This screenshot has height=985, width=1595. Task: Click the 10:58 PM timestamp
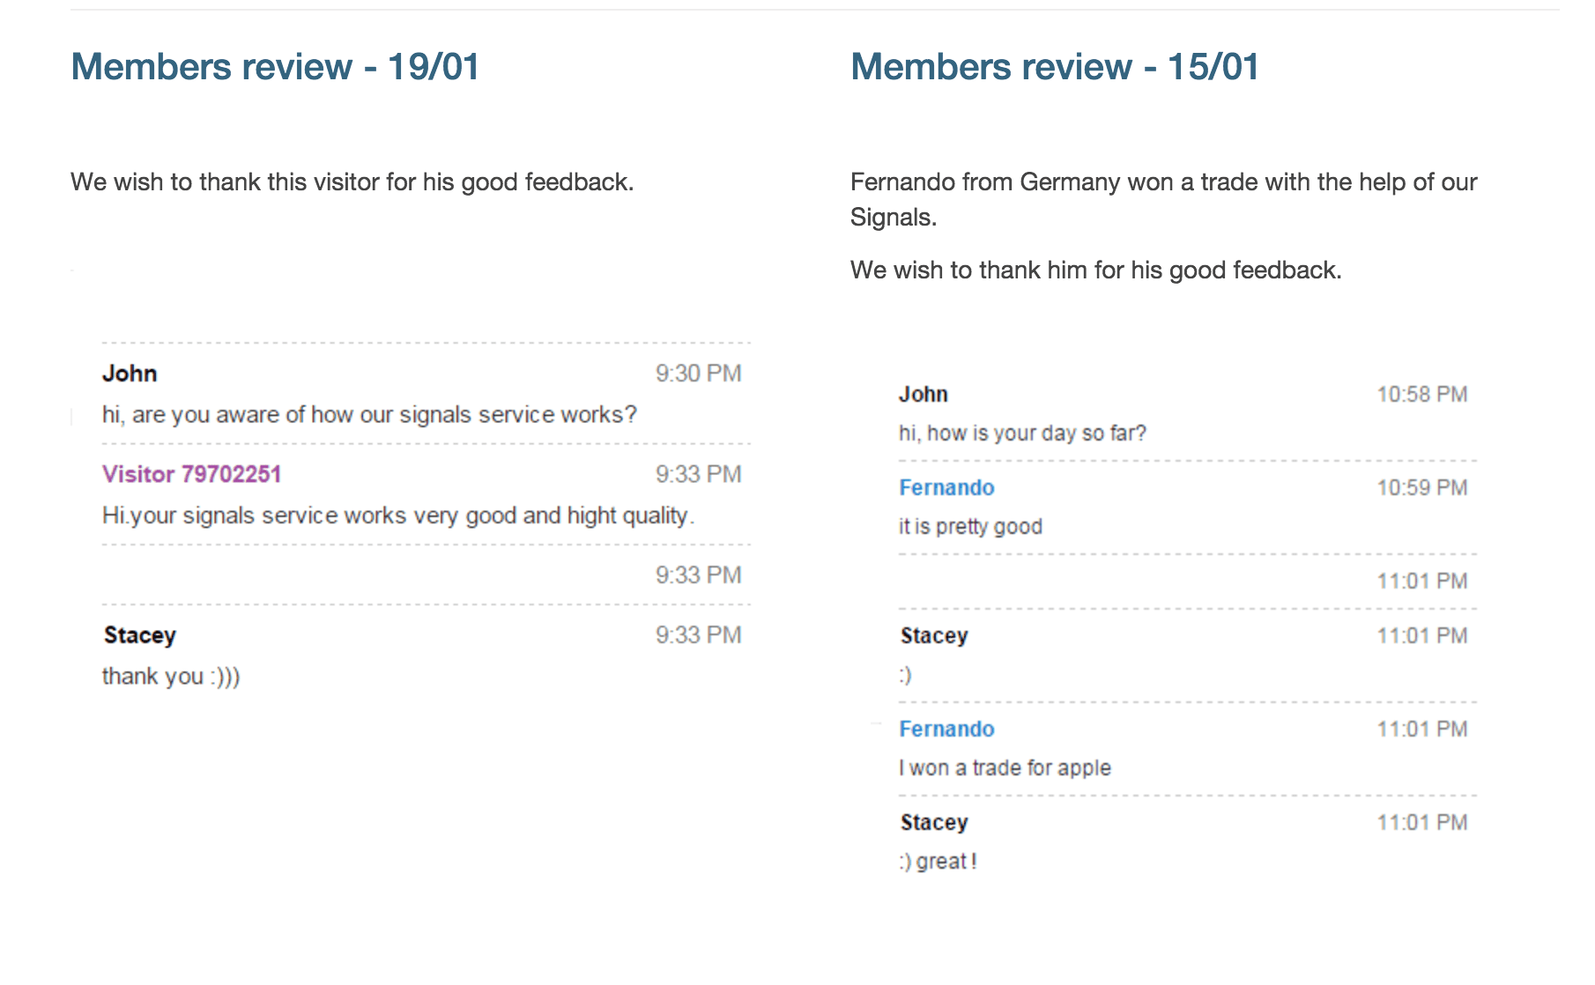[x=1422, y=394]
